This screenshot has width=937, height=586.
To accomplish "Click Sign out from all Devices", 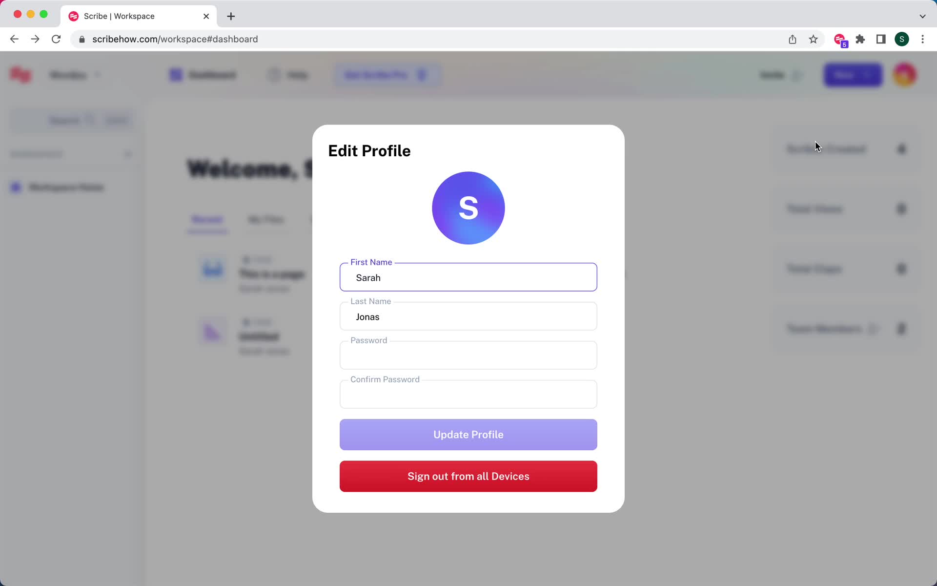I will coord(468,476).
